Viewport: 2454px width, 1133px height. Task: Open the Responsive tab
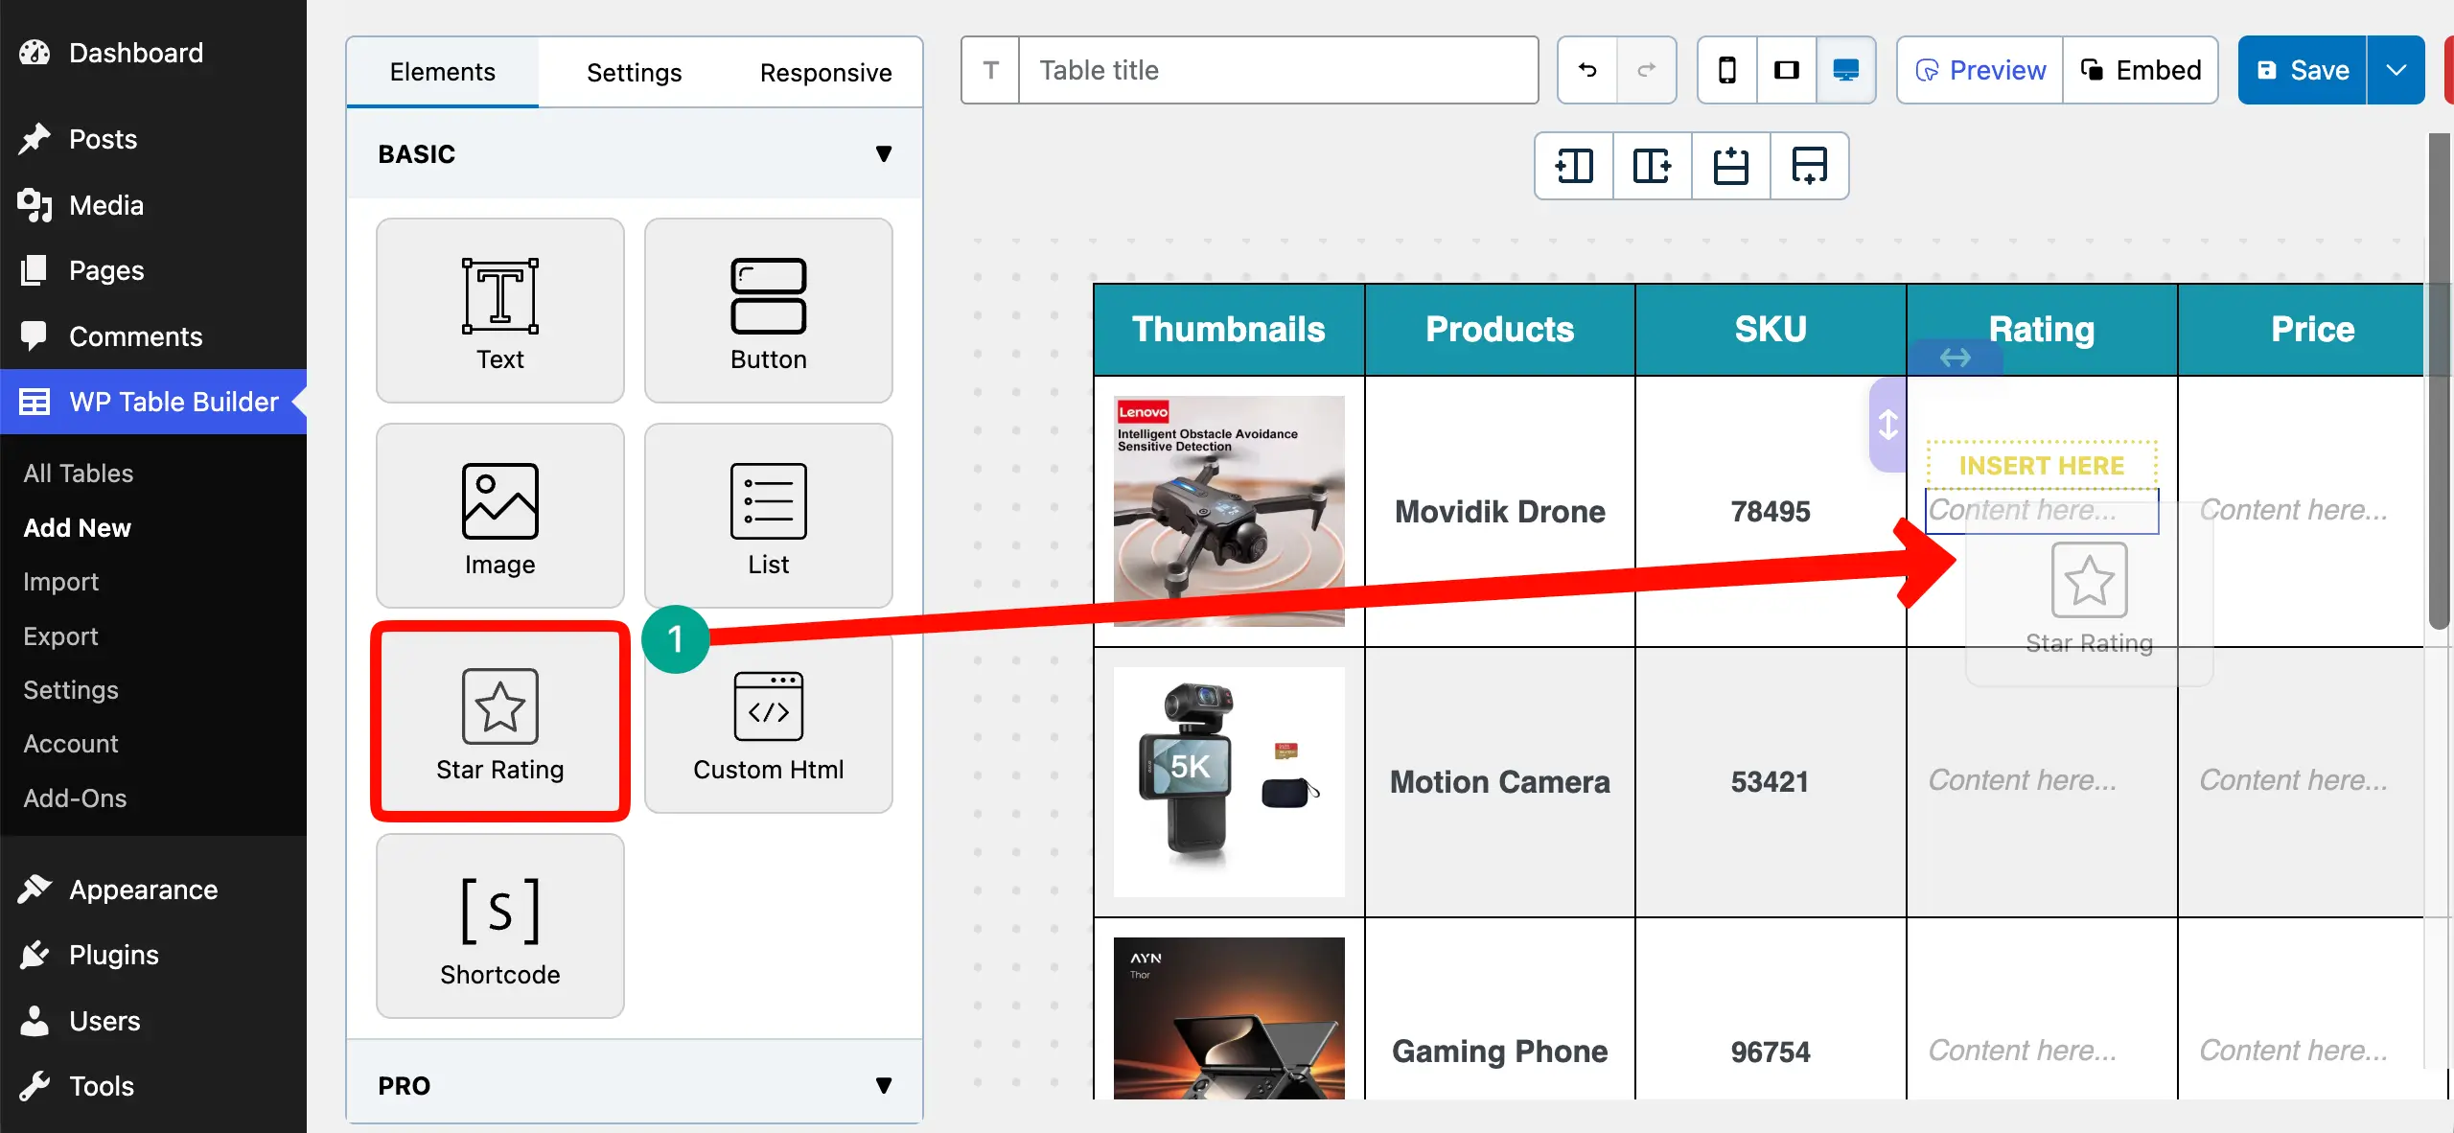pyautogui.click(x=825, y=71)
